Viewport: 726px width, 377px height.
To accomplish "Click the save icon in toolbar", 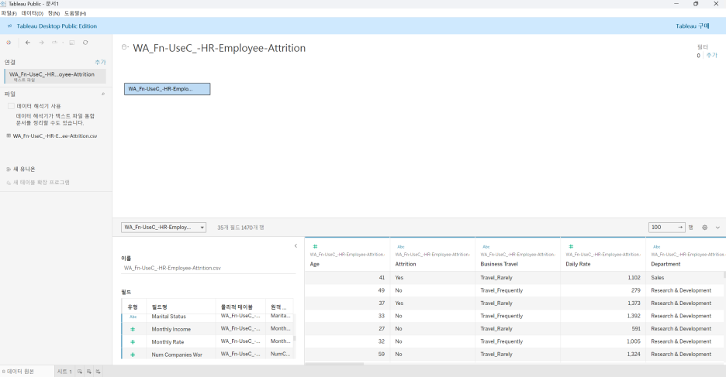I will 72,43.
